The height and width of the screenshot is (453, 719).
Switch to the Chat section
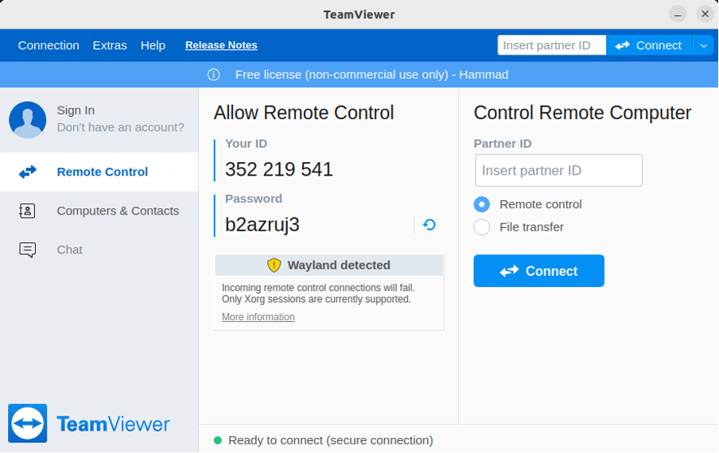(x=99, y=250)
